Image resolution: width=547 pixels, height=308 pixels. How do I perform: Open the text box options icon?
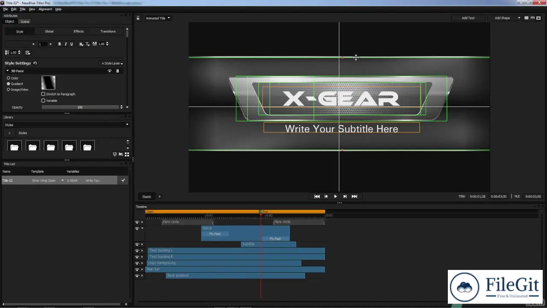click(28, 53)
